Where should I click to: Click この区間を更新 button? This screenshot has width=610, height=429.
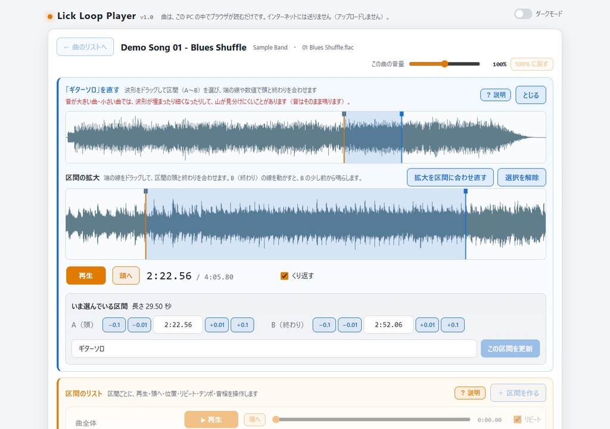[x=510, y=349]
